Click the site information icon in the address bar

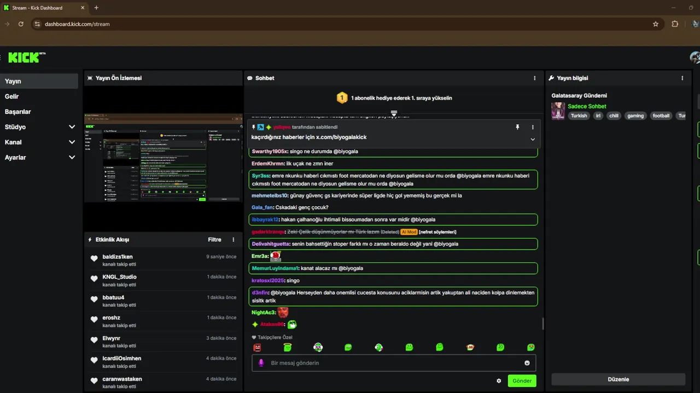(37, 24)
